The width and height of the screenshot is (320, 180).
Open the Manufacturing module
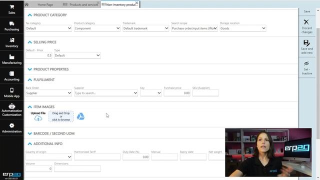11,59
